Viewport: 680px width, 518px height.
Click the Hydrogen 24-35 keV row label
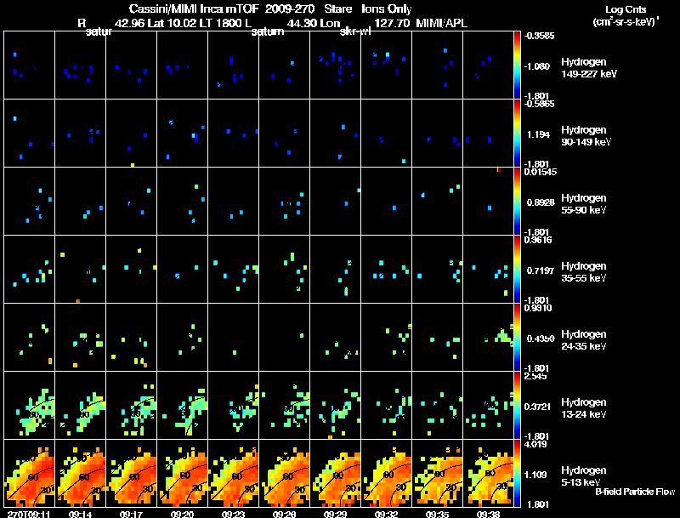584,340
